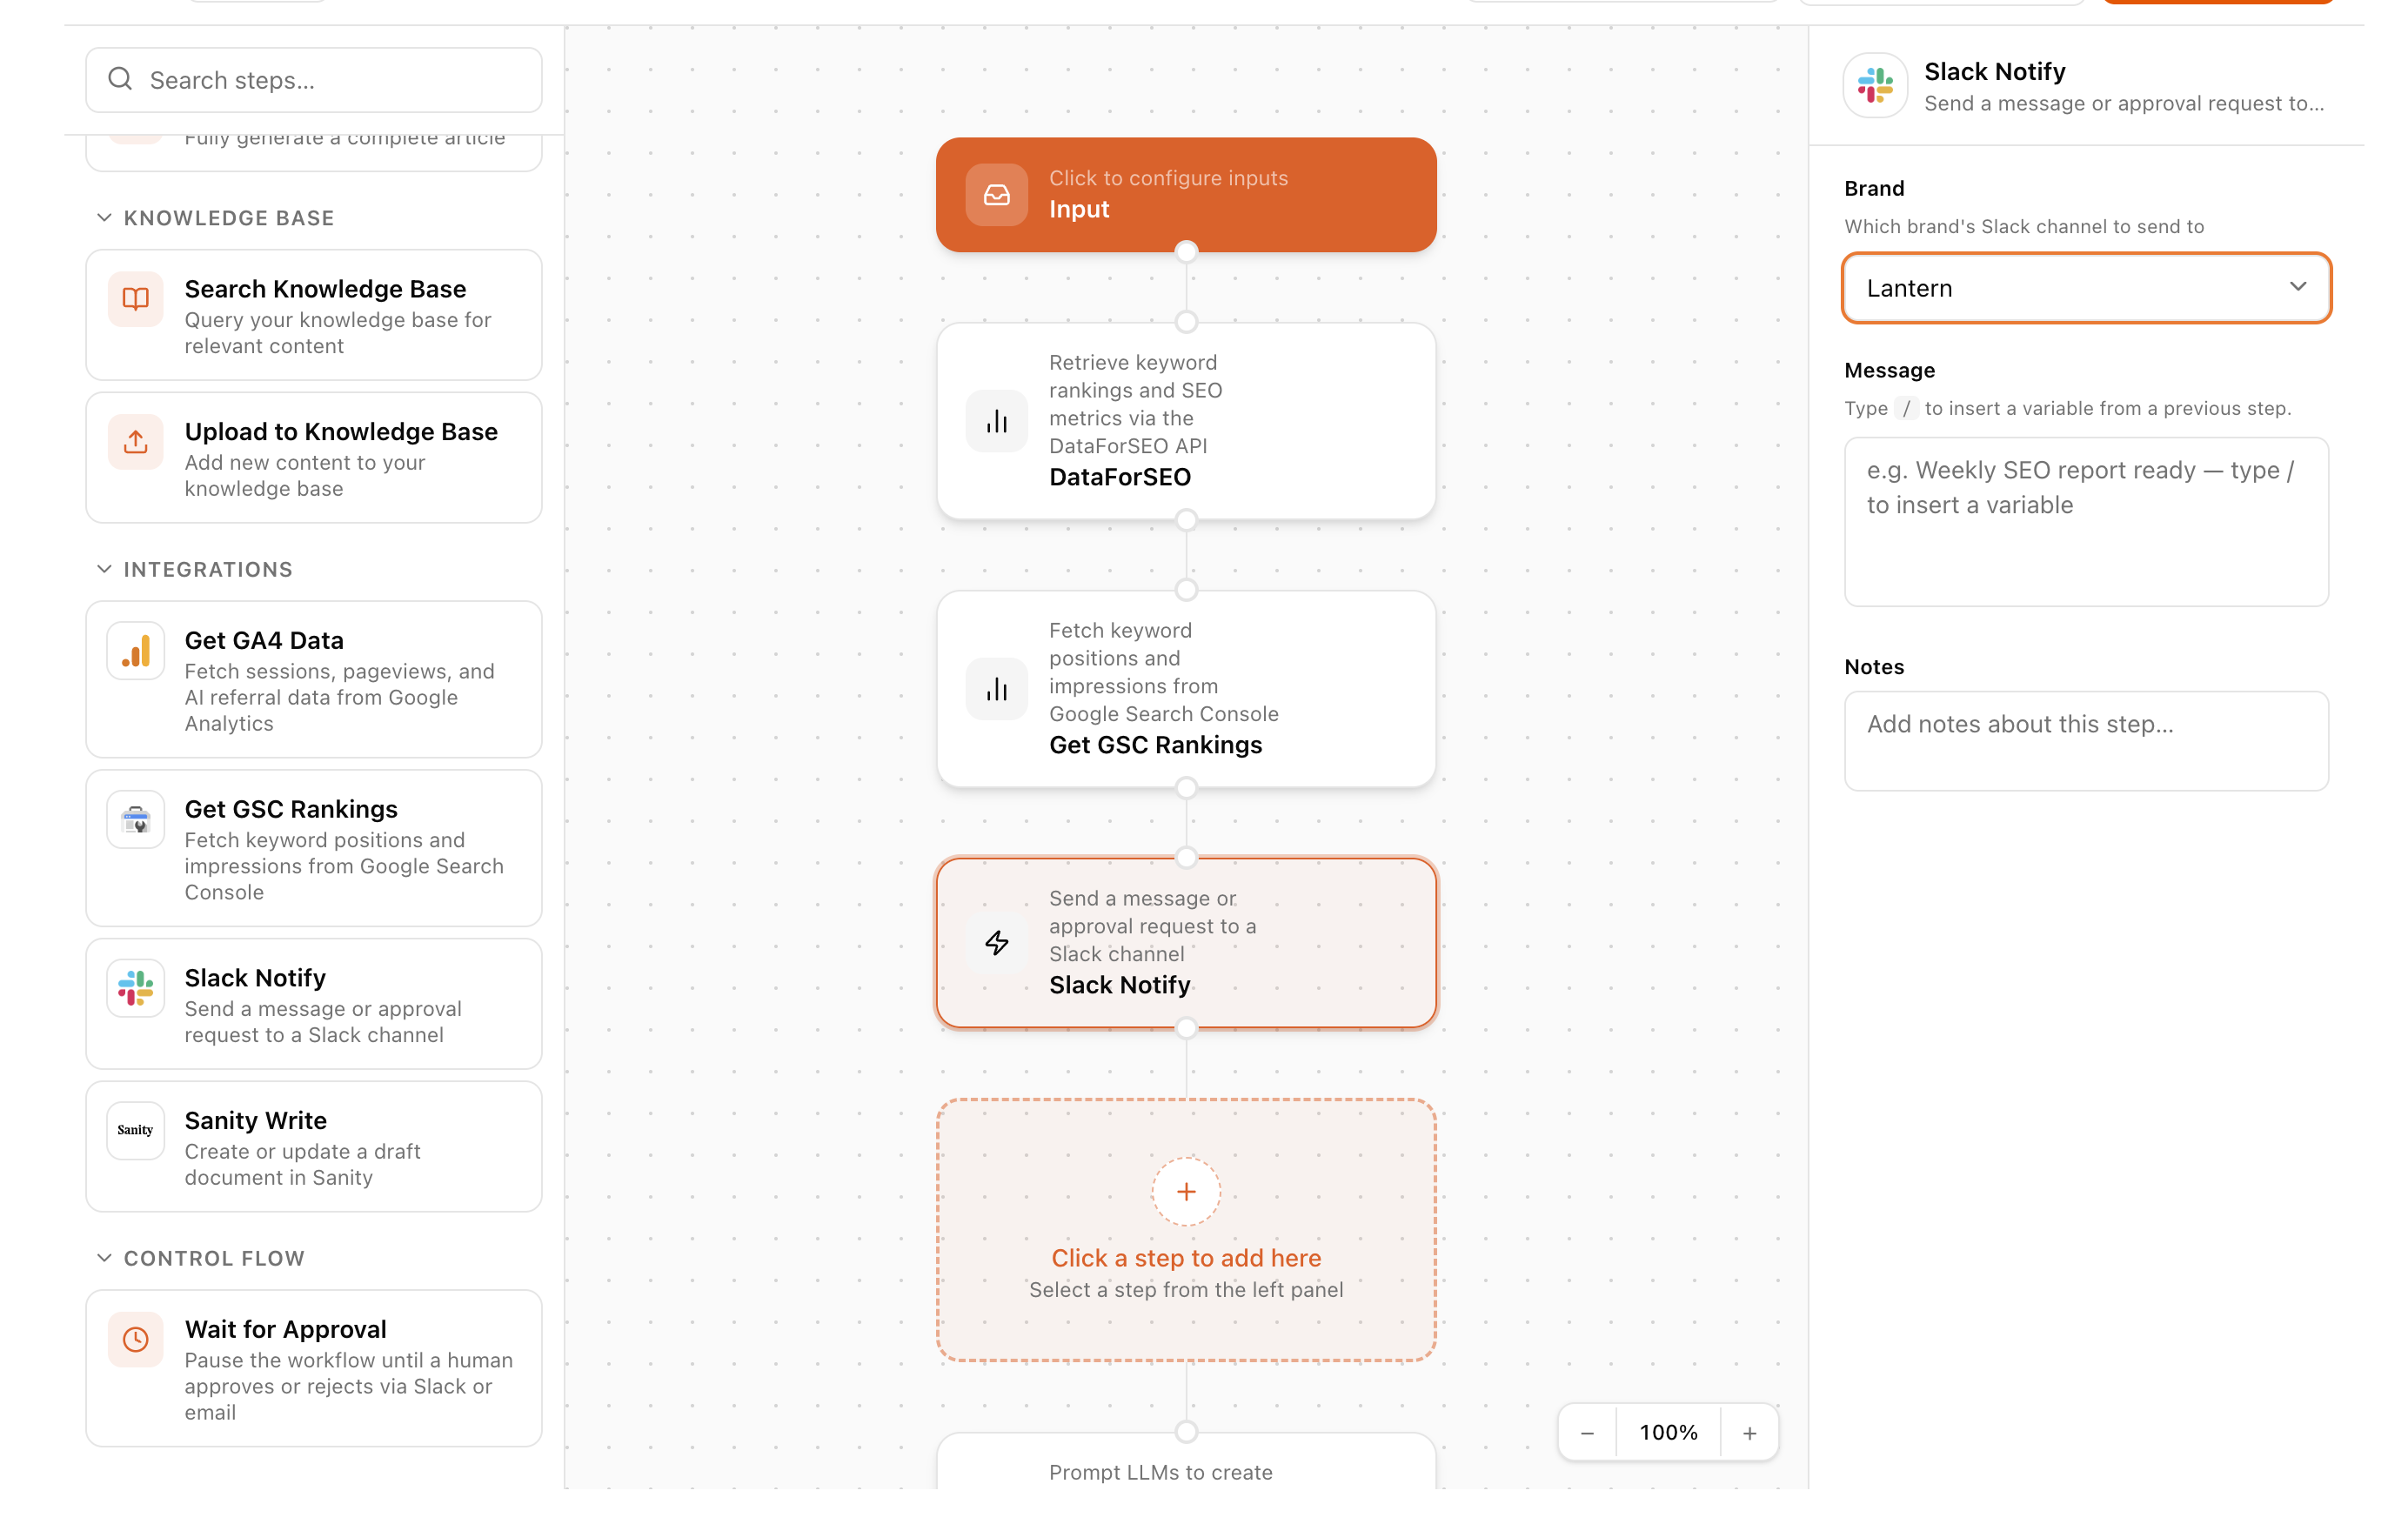This screenshot has height=1524, width=2408.
Task: Collapse the INTEGRATIONS section
Action: pyautogui.click(x=105, y=569)
